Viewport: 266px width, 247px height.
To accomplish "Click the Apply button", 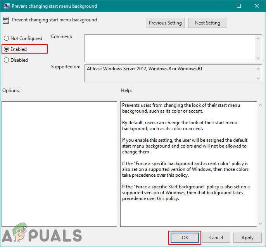I will (x=247, y=238).
